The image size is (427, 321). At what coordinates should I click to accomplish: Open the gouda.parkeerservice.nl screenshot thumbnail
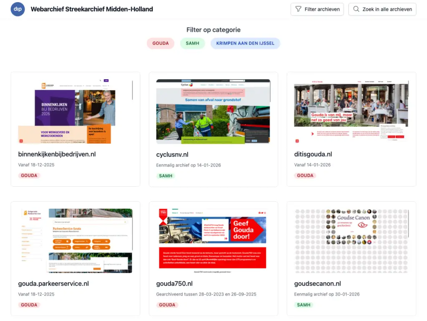coord(75,241)
